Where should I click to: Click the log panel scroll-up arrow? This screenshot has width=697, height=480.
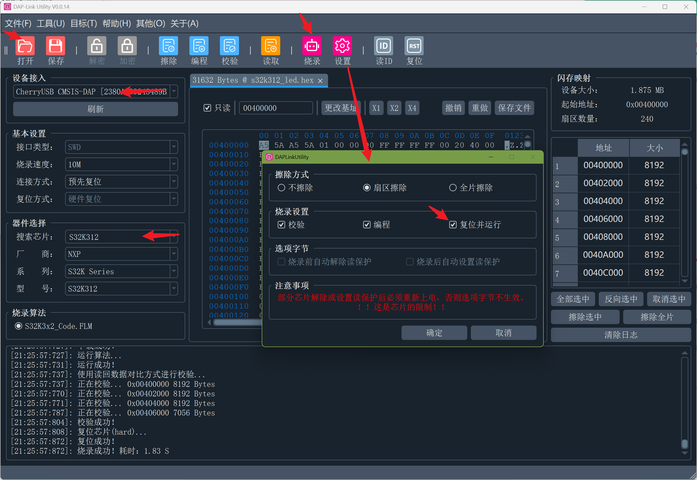(684, 353)
